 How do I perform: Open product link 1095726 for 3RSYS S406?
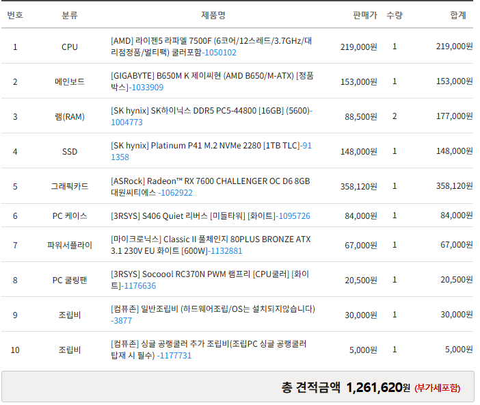[x=294, y=216]
